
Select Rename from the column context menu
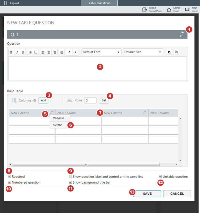pos(59,118)
